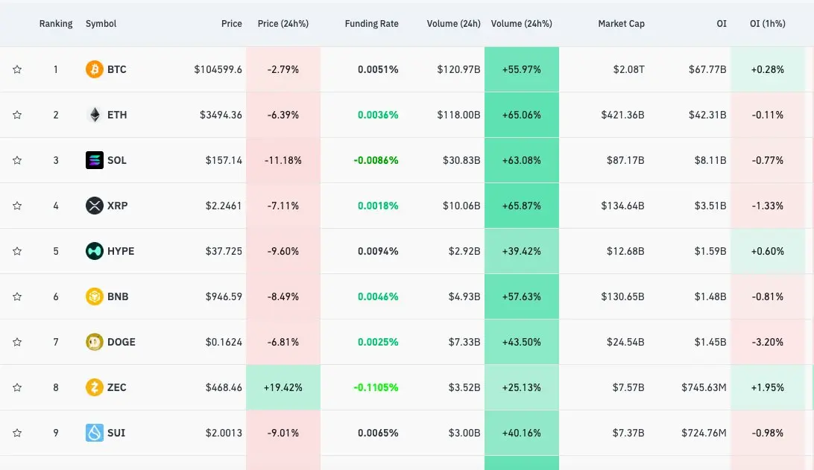814x470 pixels.
Task: Open the XRP symbol link
Action: tap(117, 206)
